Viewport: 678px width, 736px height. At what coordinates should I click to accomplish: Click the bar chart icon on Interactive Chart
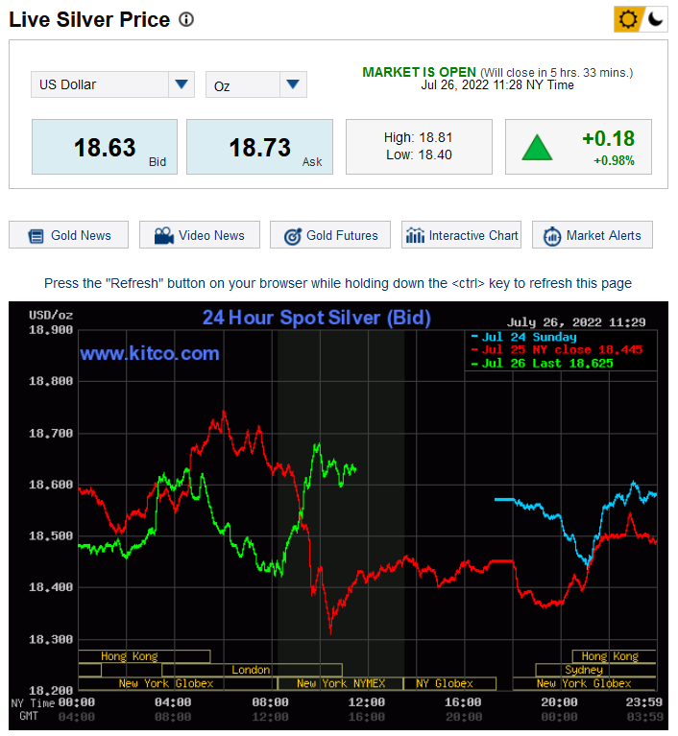click(415, 235)
